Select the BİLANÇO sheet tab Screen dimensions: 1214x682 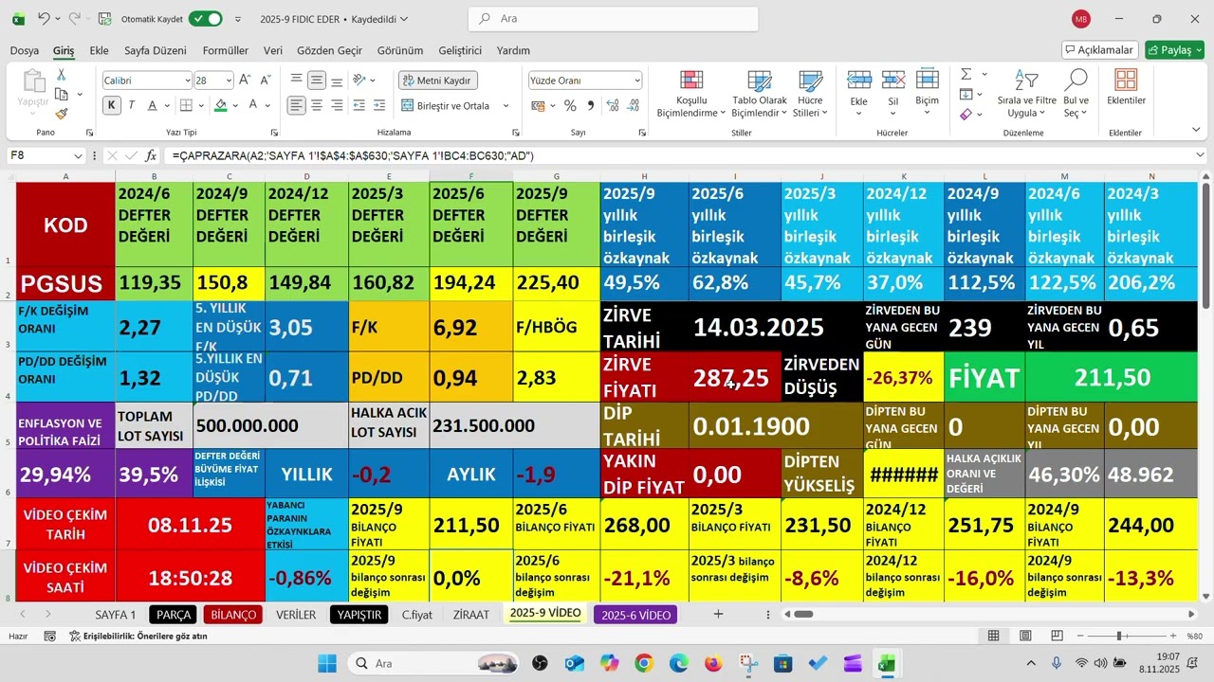coord(233,615)
